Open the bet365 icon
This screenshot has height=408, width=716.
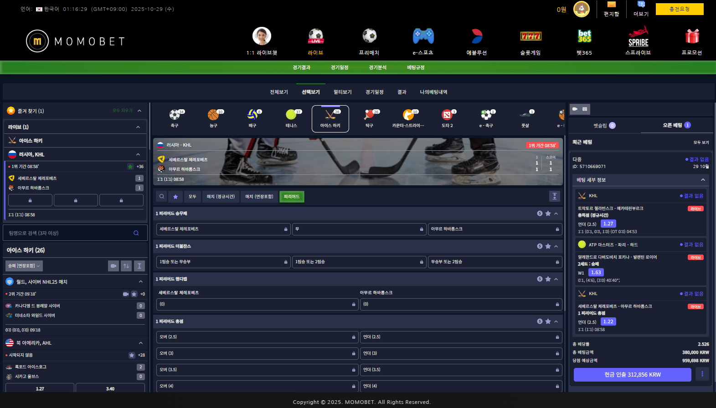(x=584, y=36)
